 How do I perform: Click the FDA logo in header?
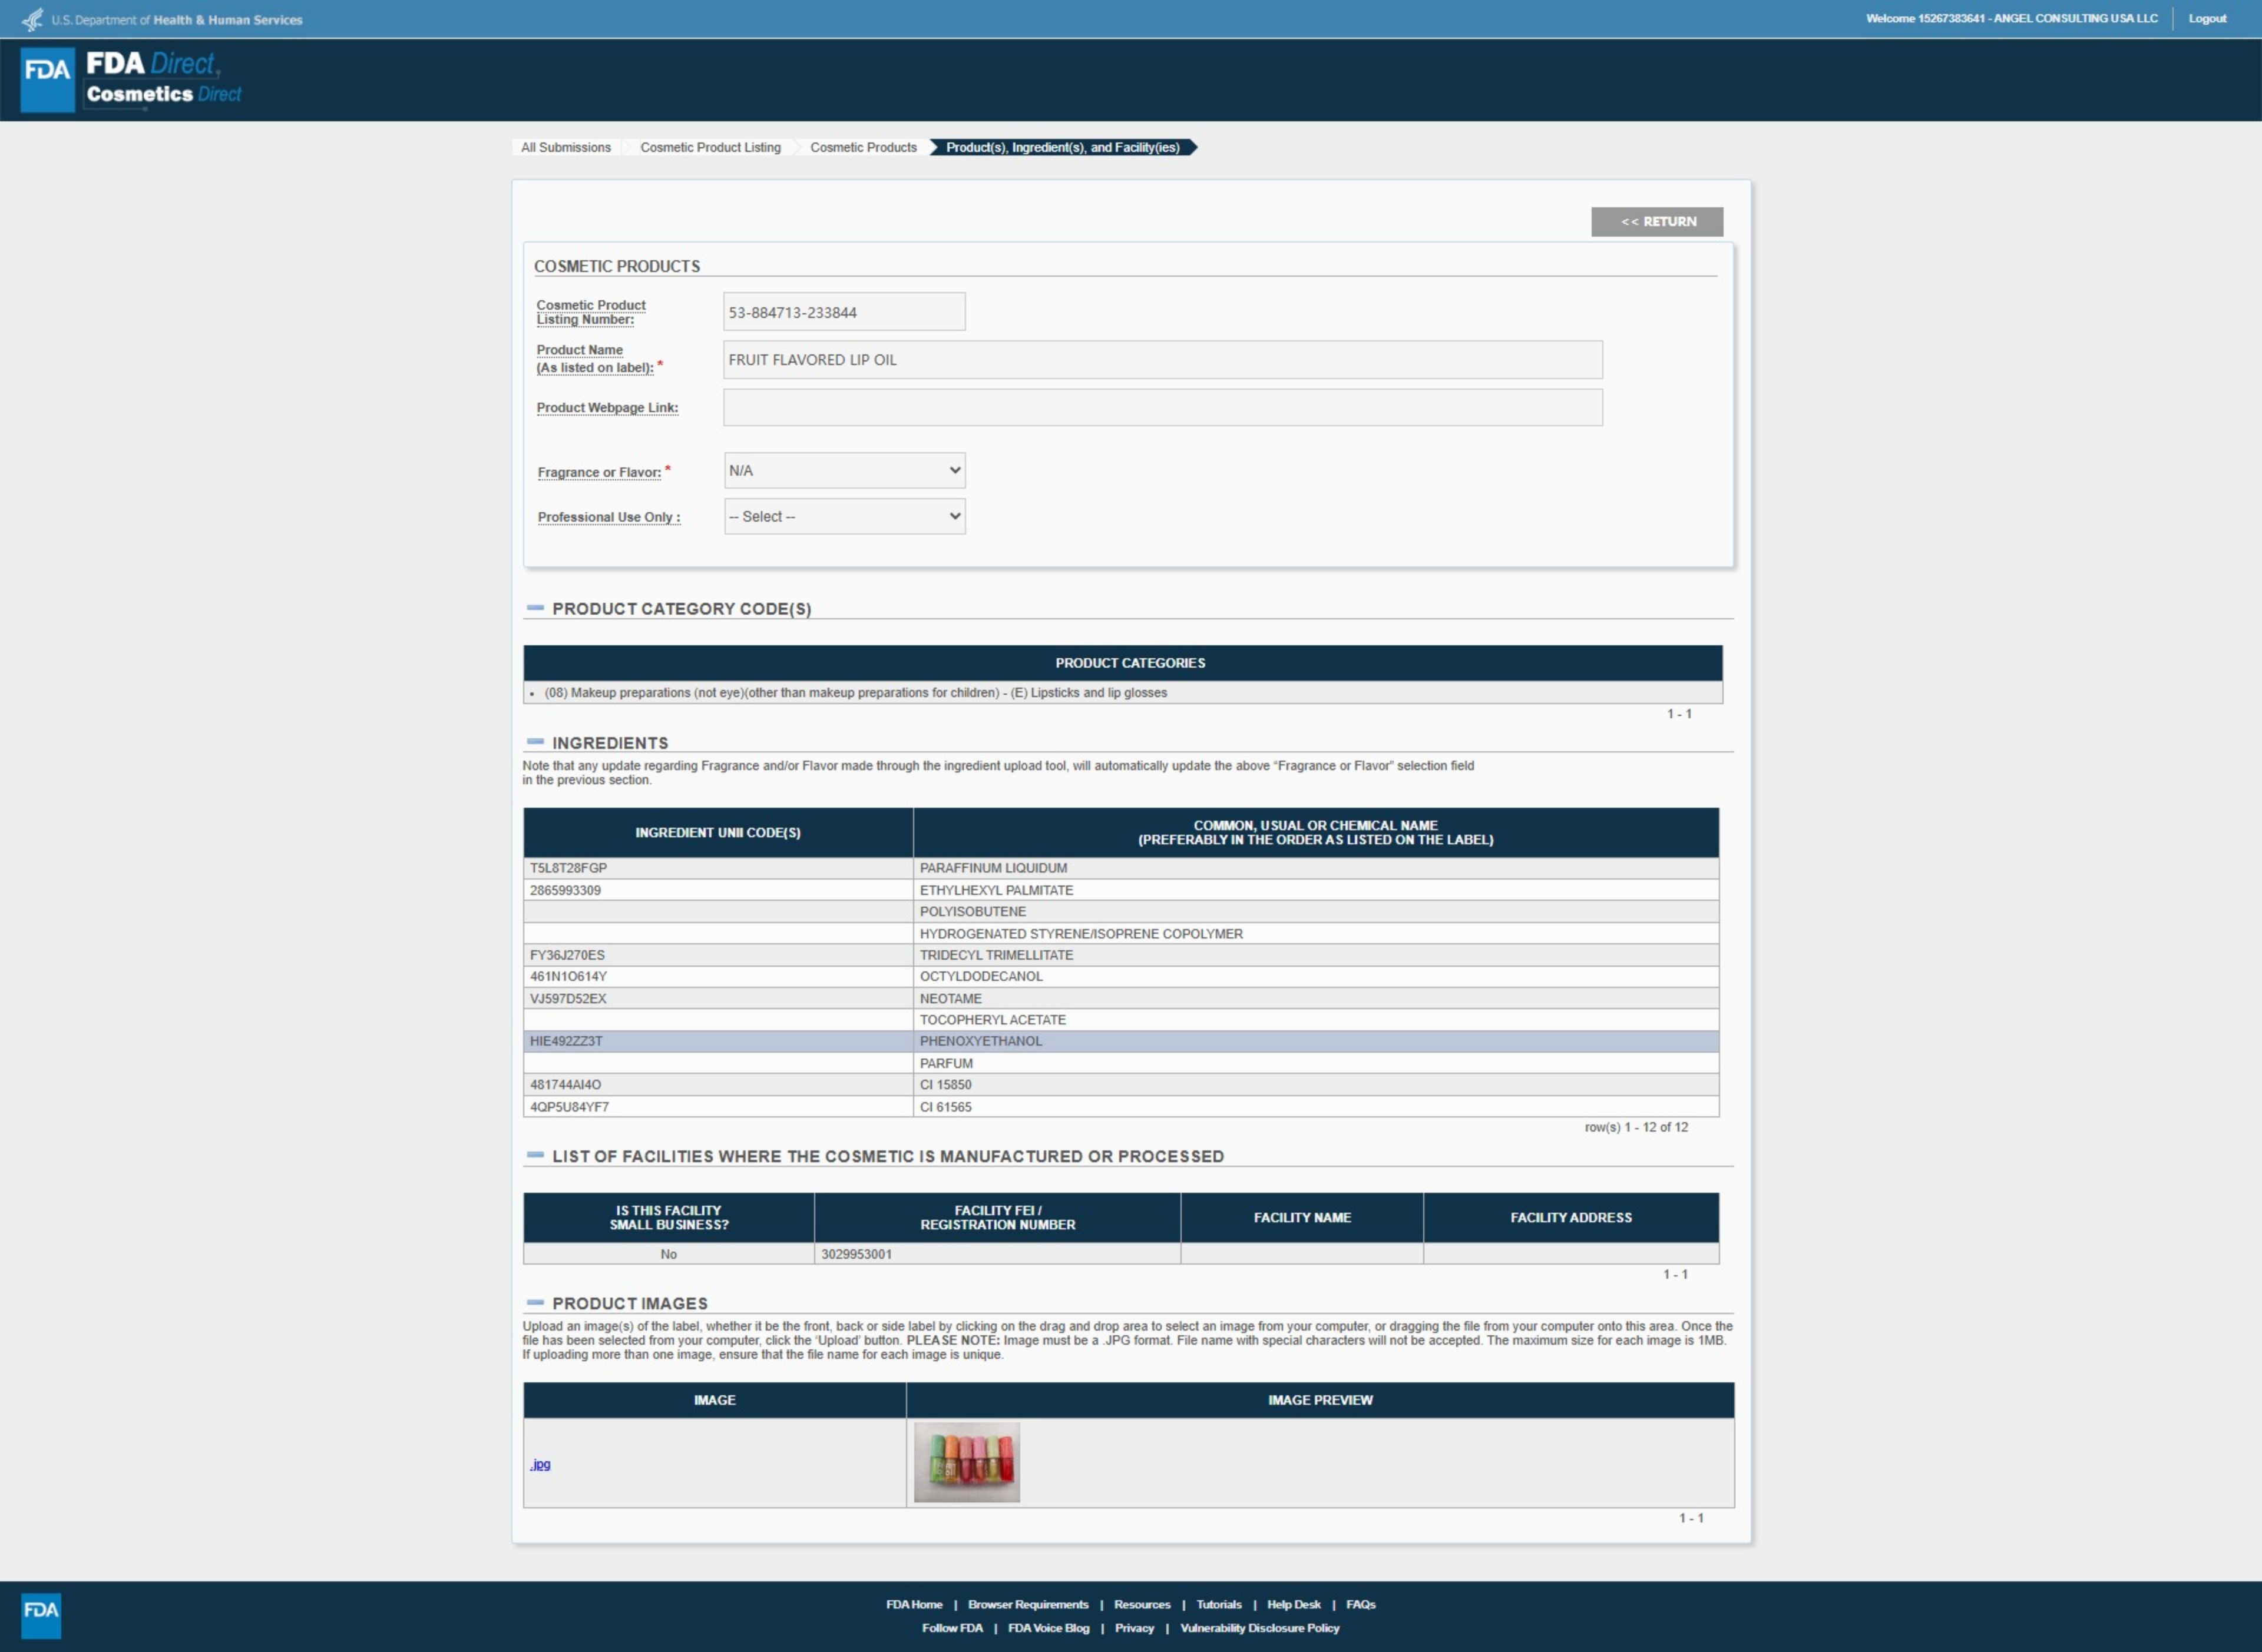(x=47, y=79)
